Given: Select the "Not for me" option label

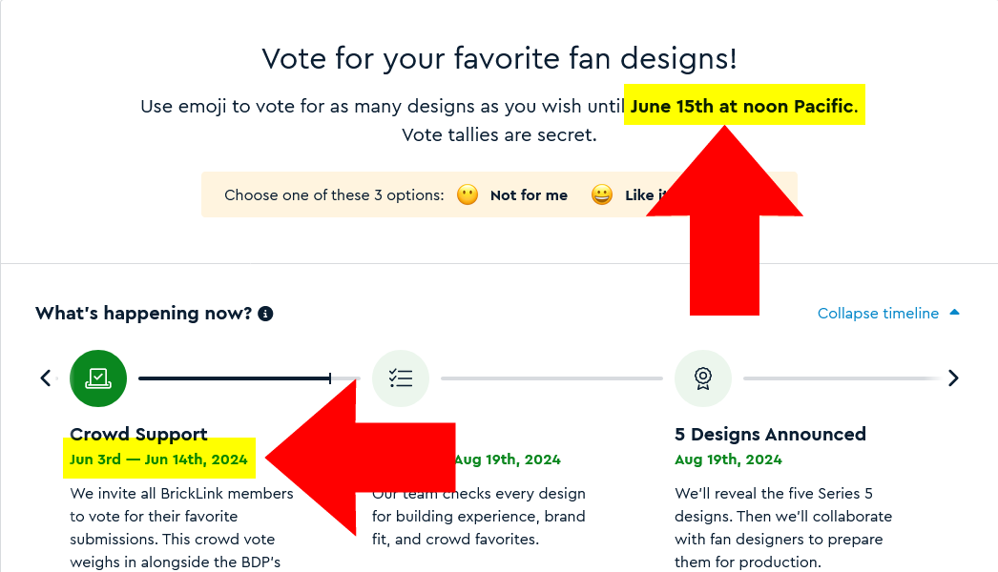Looking at the screenshot, I should [529, 195].
